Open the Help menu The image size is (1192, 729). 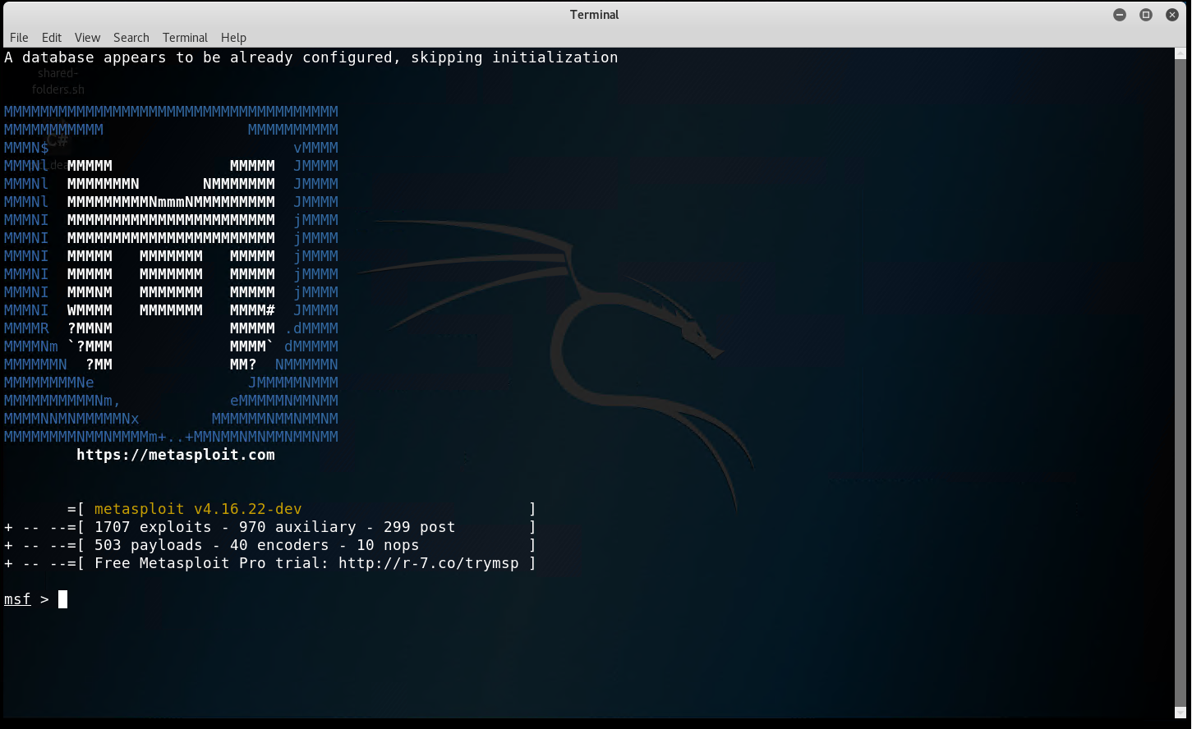[233, 38]
